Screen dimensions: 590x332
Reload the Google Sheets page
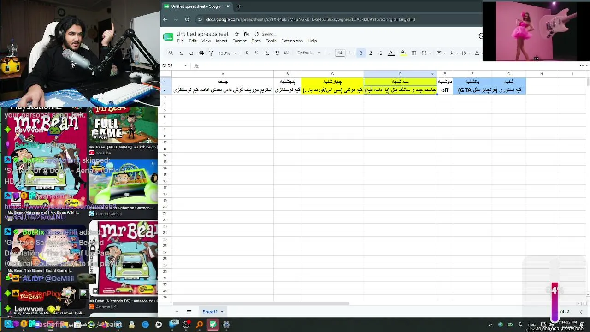pyautogui.click(x=187, y=19)
